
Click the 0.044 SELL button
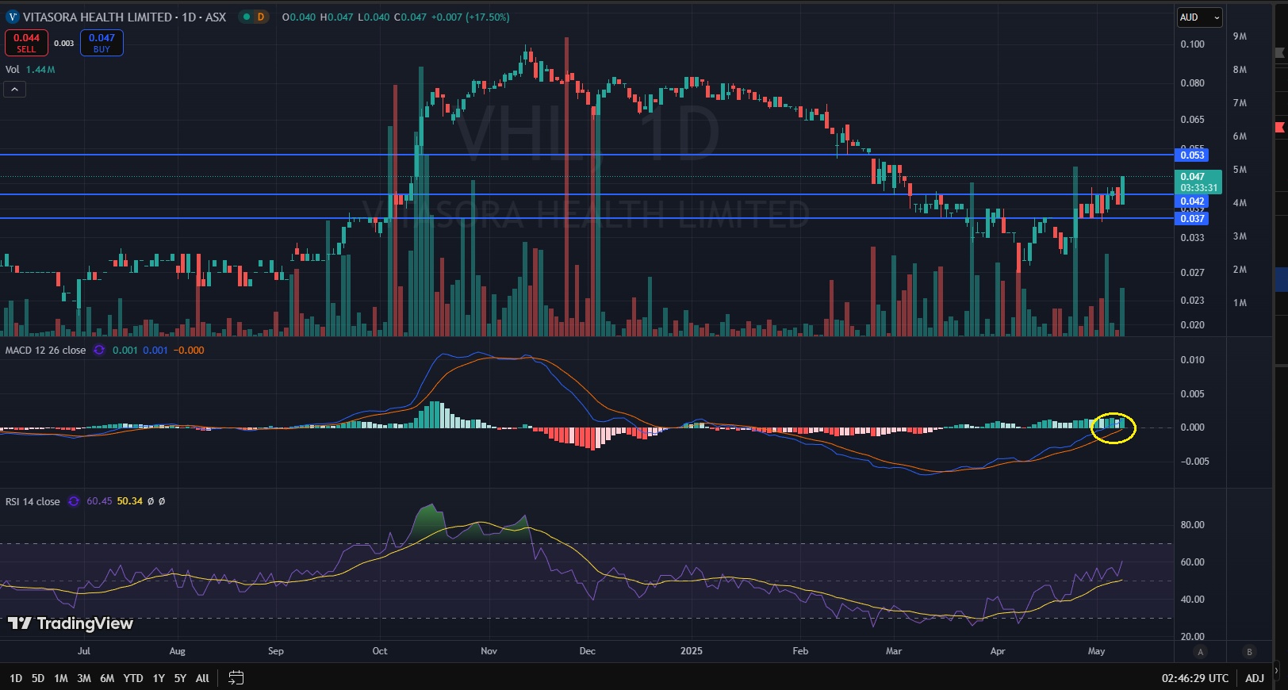pyautogui.click(x=26, y=43)
